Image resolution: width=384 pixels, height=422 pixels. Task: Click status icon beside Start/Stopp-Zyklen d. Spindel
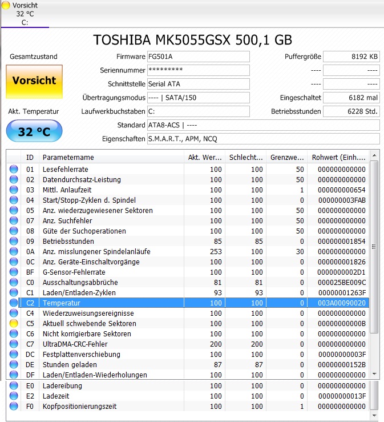pos(14,200)
